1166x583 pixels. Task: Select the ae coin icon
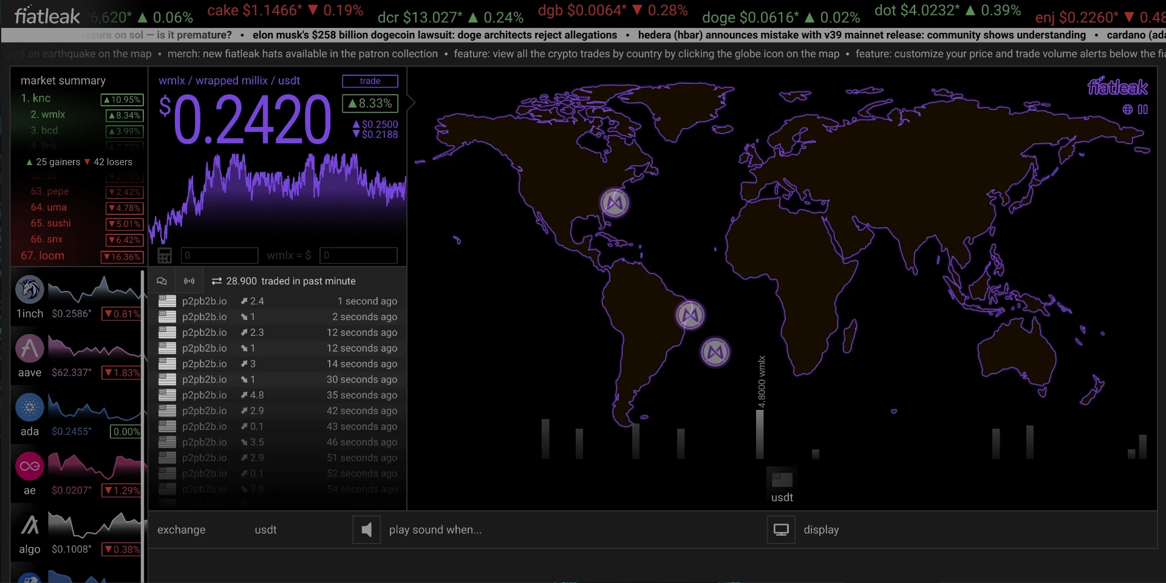coord(30,466)
